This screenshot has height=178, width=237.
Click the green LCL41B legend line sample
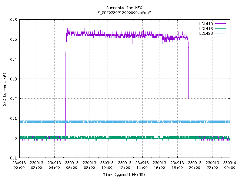(221, 28)
